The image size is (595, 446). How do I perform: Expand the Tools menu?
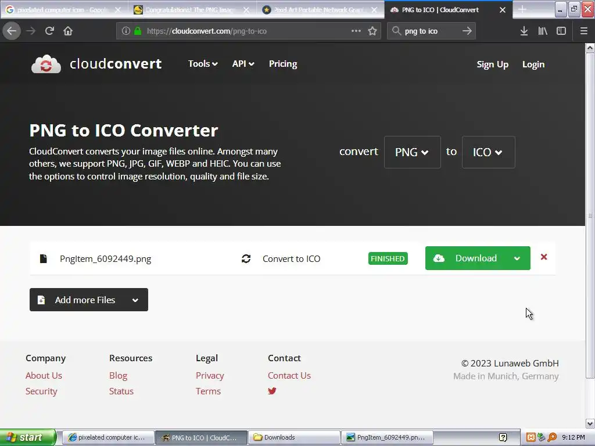click(203, 64)
